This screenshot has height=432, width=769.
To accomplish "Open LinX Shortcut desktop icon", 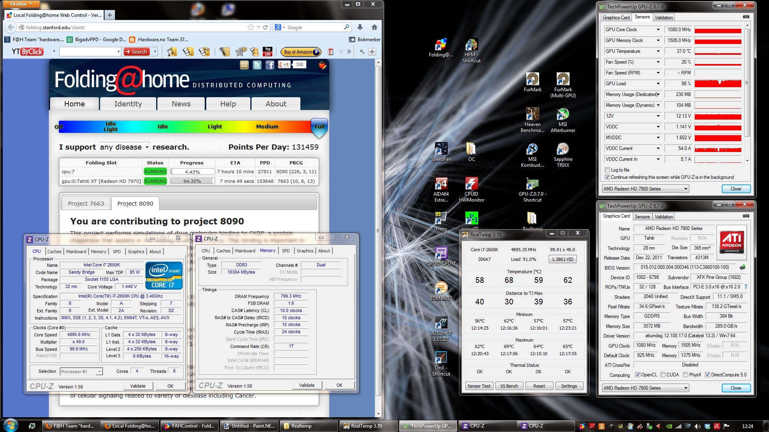I will 441,364.
